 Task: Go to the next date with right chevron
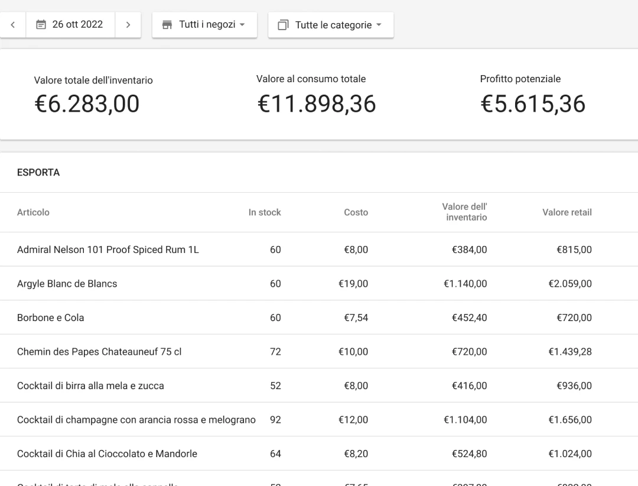(128, 25)
